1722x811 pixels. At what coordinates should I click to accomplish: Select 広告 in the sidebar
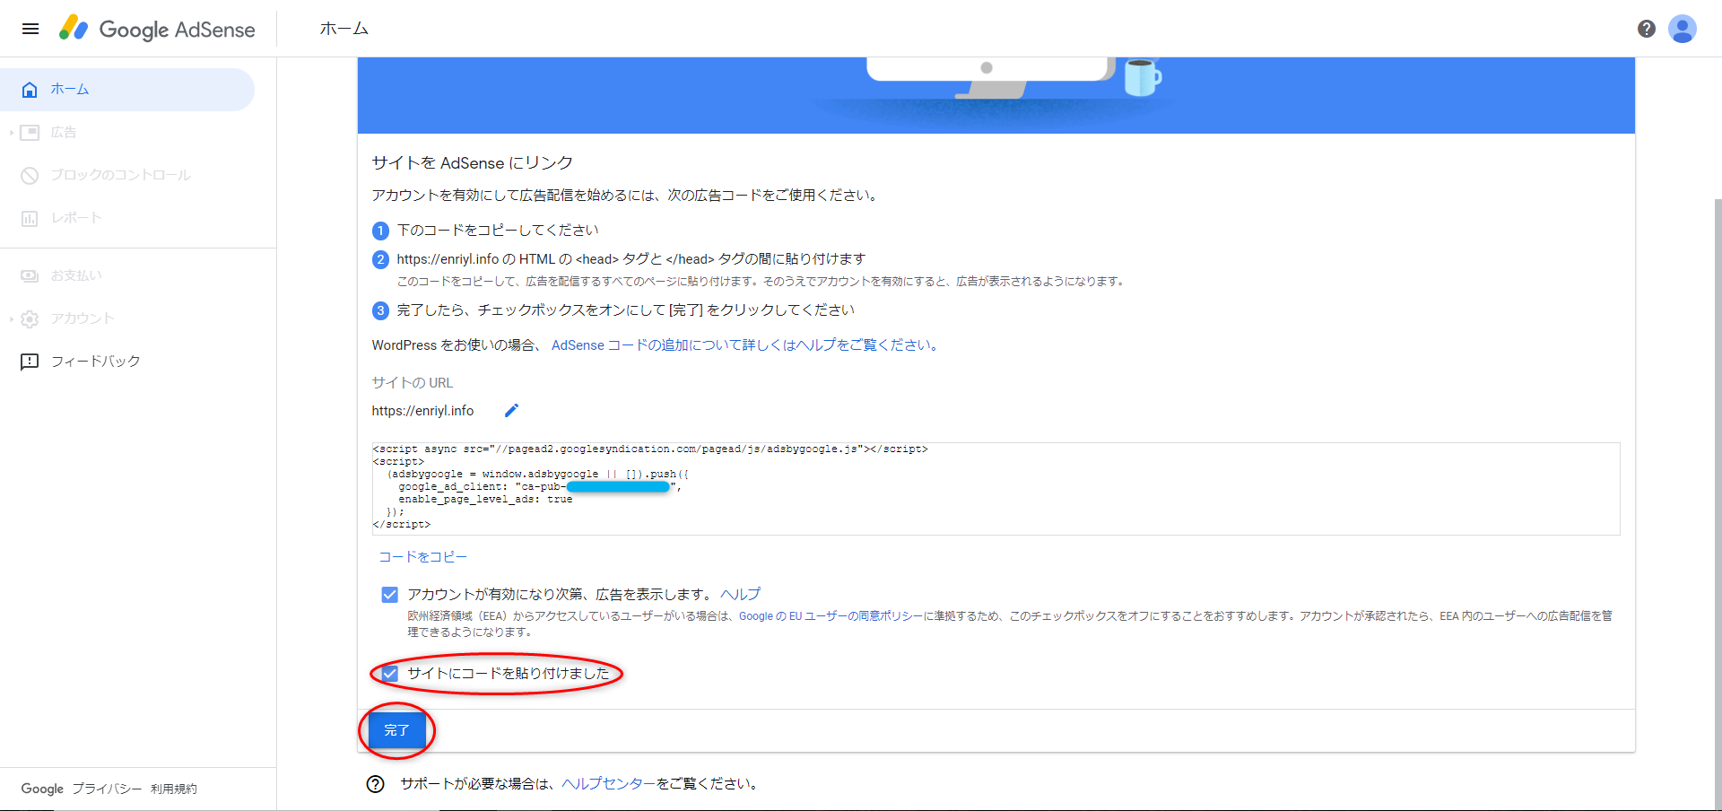click(127, 133)
